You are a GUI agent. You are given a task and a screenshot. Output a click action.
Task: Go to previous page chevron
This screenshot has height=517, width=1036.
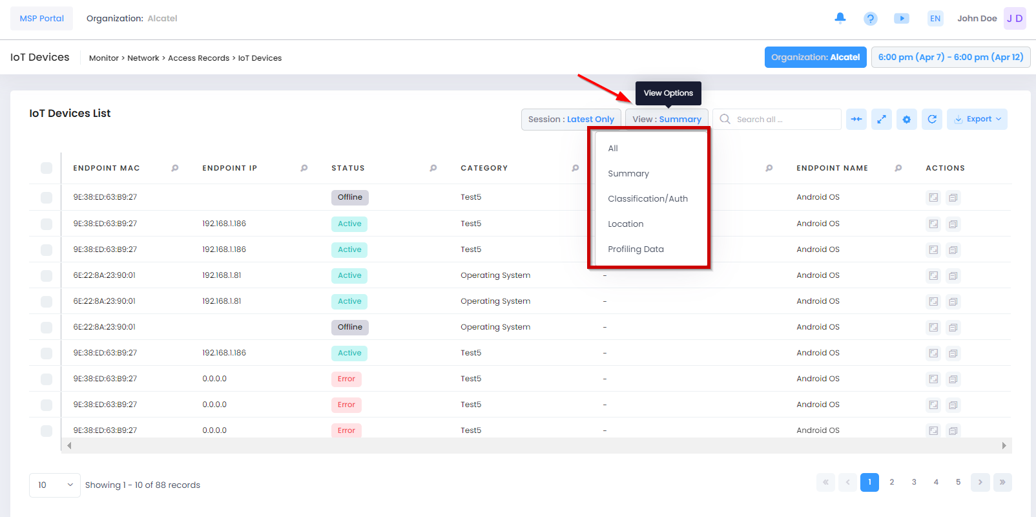[x=847, y=482]
